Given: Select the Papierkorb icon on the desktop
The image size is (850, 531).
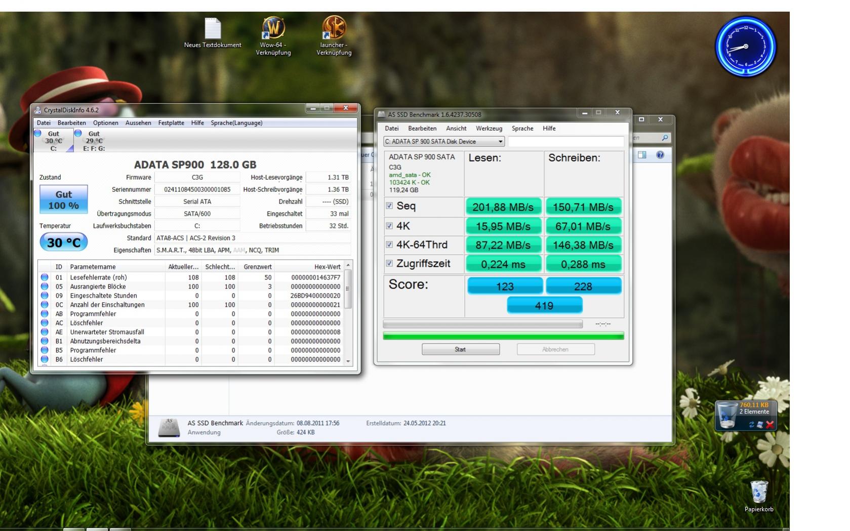Looking at the screenshot, I should pos(759,497).
